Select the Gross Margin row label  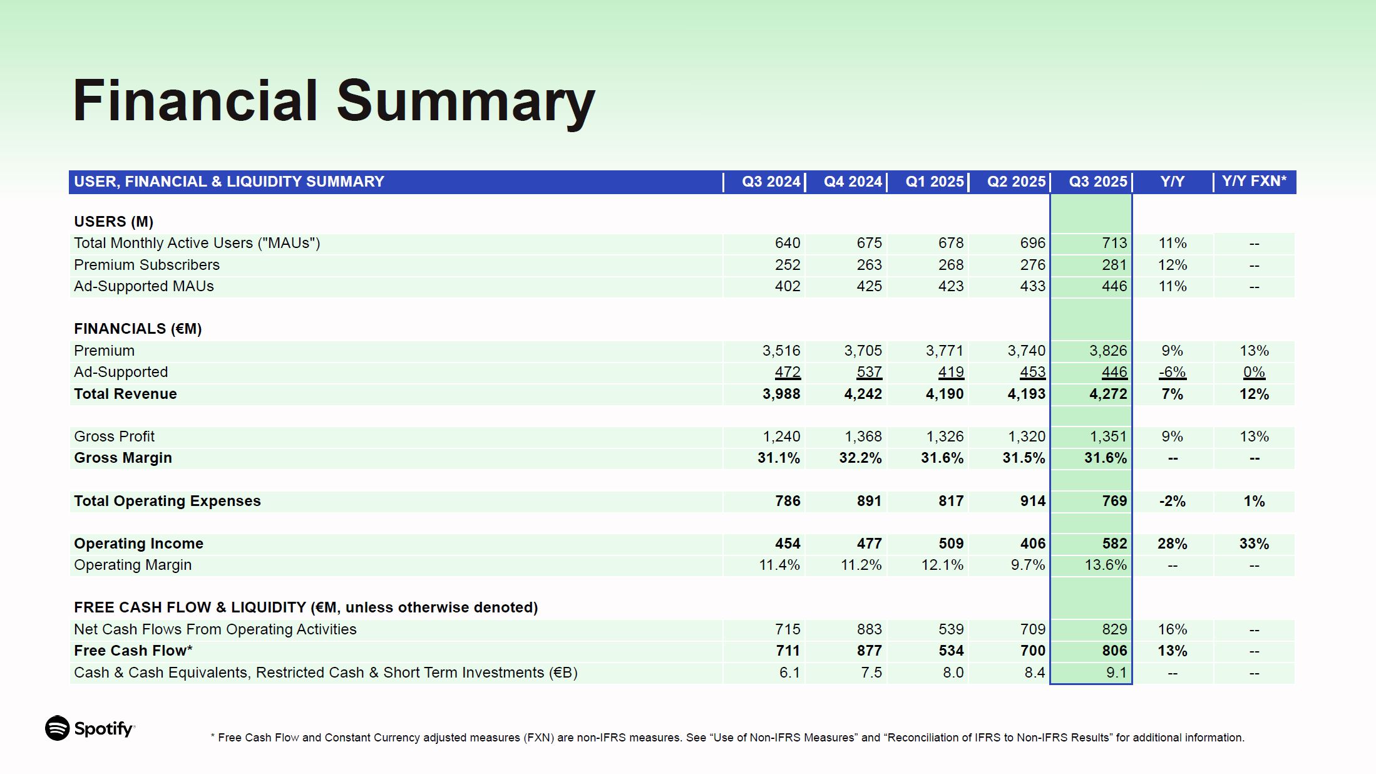(123, 458)
